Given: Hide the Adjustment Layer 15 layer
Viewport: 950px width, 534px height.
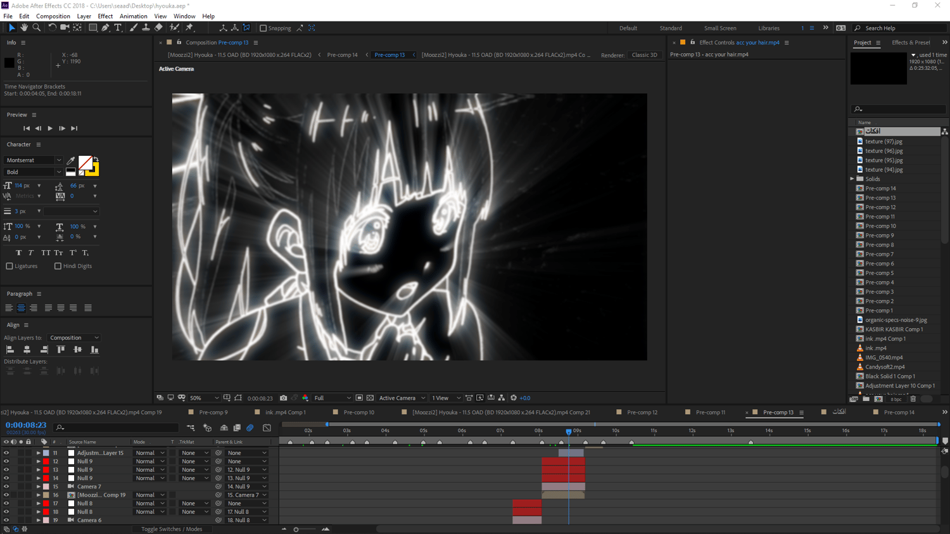Looking at the screenshot, I should coord(6,453).
